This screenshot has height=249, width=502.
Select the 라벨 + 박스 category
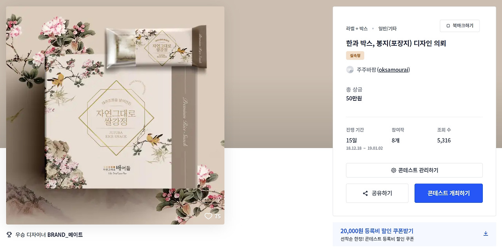[x=357, y=29]
